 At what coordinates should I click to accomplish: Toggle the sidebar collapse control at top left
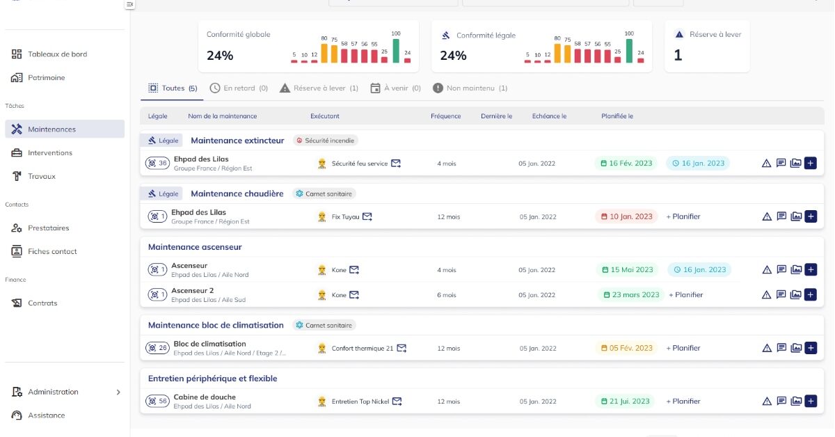[x=129, y=5]
